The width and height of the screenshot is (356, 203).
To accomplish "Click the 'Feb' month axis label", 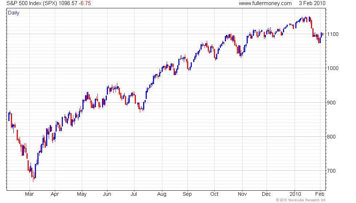I will pyautogui.click(x=320, y=194).
